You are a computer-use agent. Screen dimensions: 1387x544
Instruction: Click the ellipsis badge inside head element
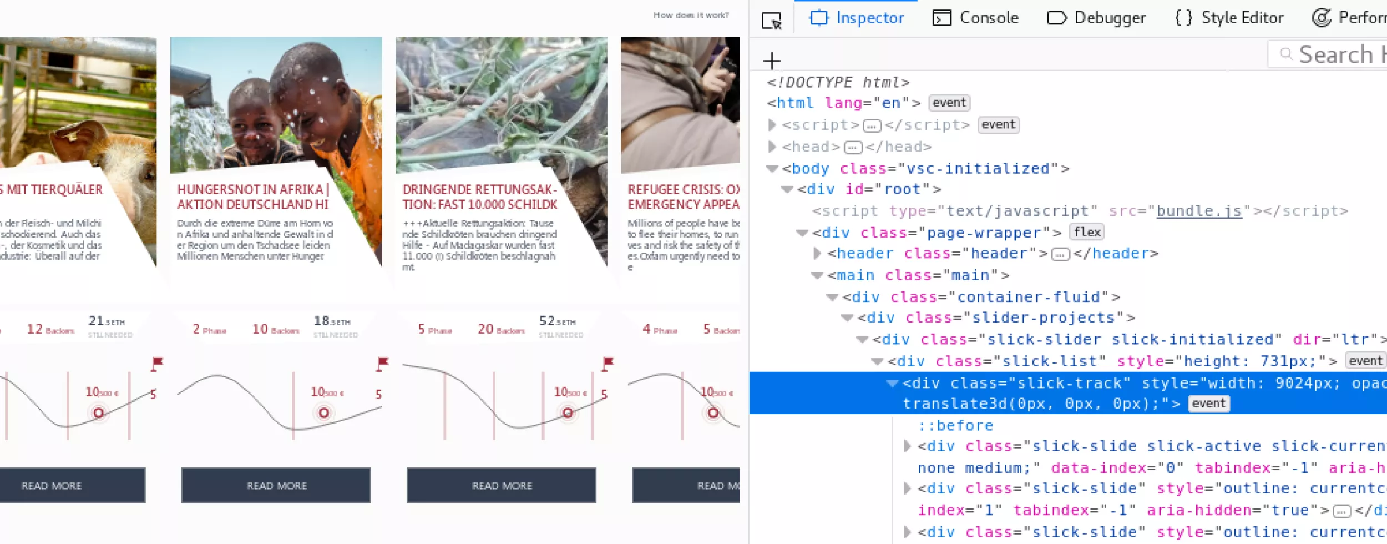[853, 147]
